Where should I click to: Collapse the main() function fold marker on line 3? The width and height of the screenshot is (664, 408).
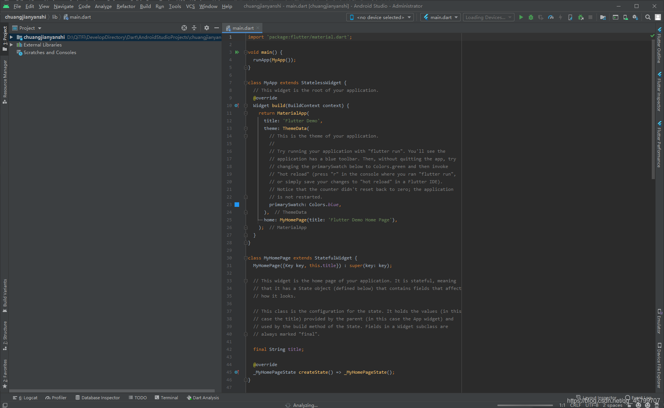pyautogui.click(x=246, y=52)
